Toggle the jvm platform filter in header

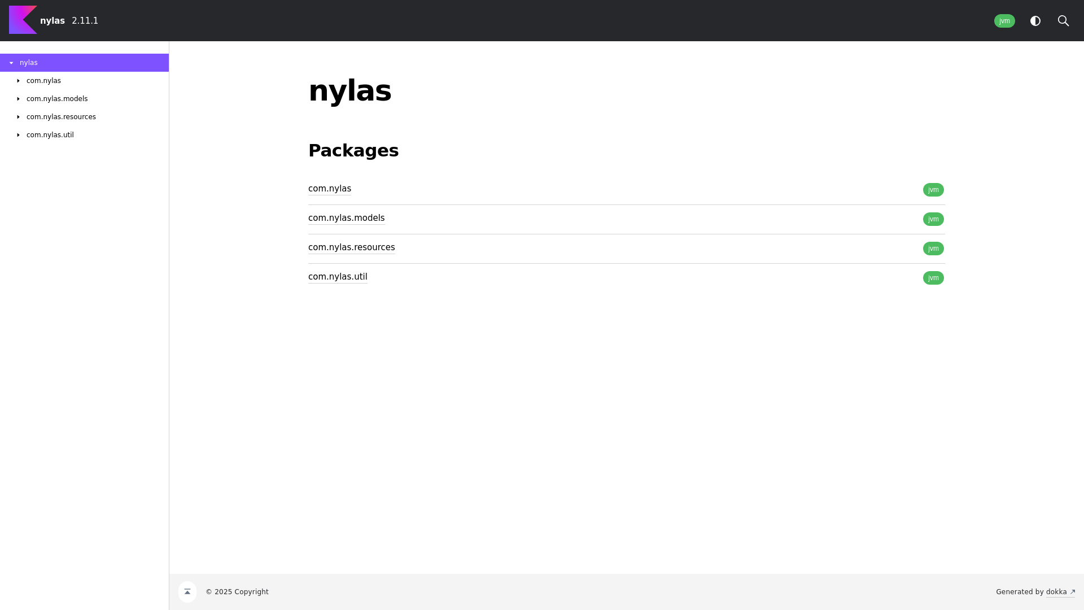click(1004, 21)
